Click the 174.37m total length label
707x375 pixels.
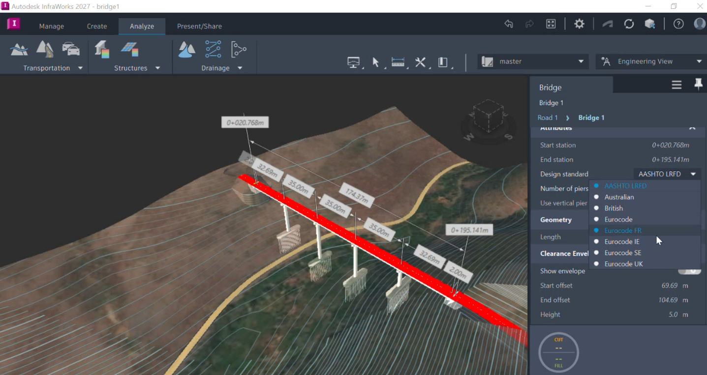point(357,195)
